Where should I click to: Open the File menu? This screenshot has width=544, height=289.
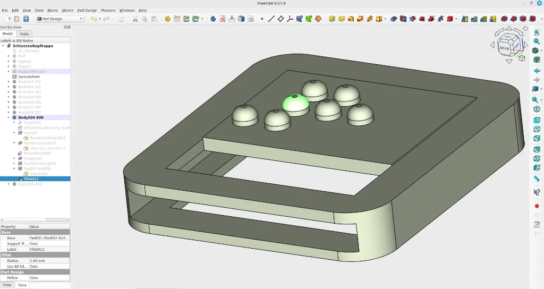point(5,11)
